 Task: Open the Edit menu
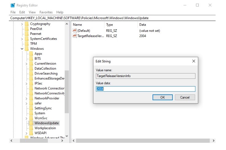click(22, 12)
